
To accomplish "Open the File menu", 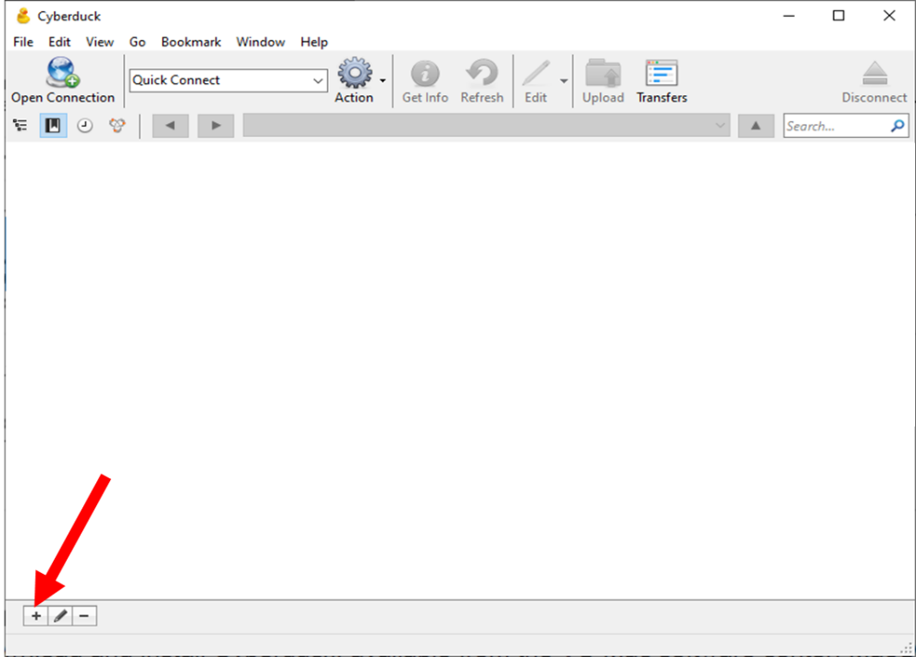I will pos(23,42).
